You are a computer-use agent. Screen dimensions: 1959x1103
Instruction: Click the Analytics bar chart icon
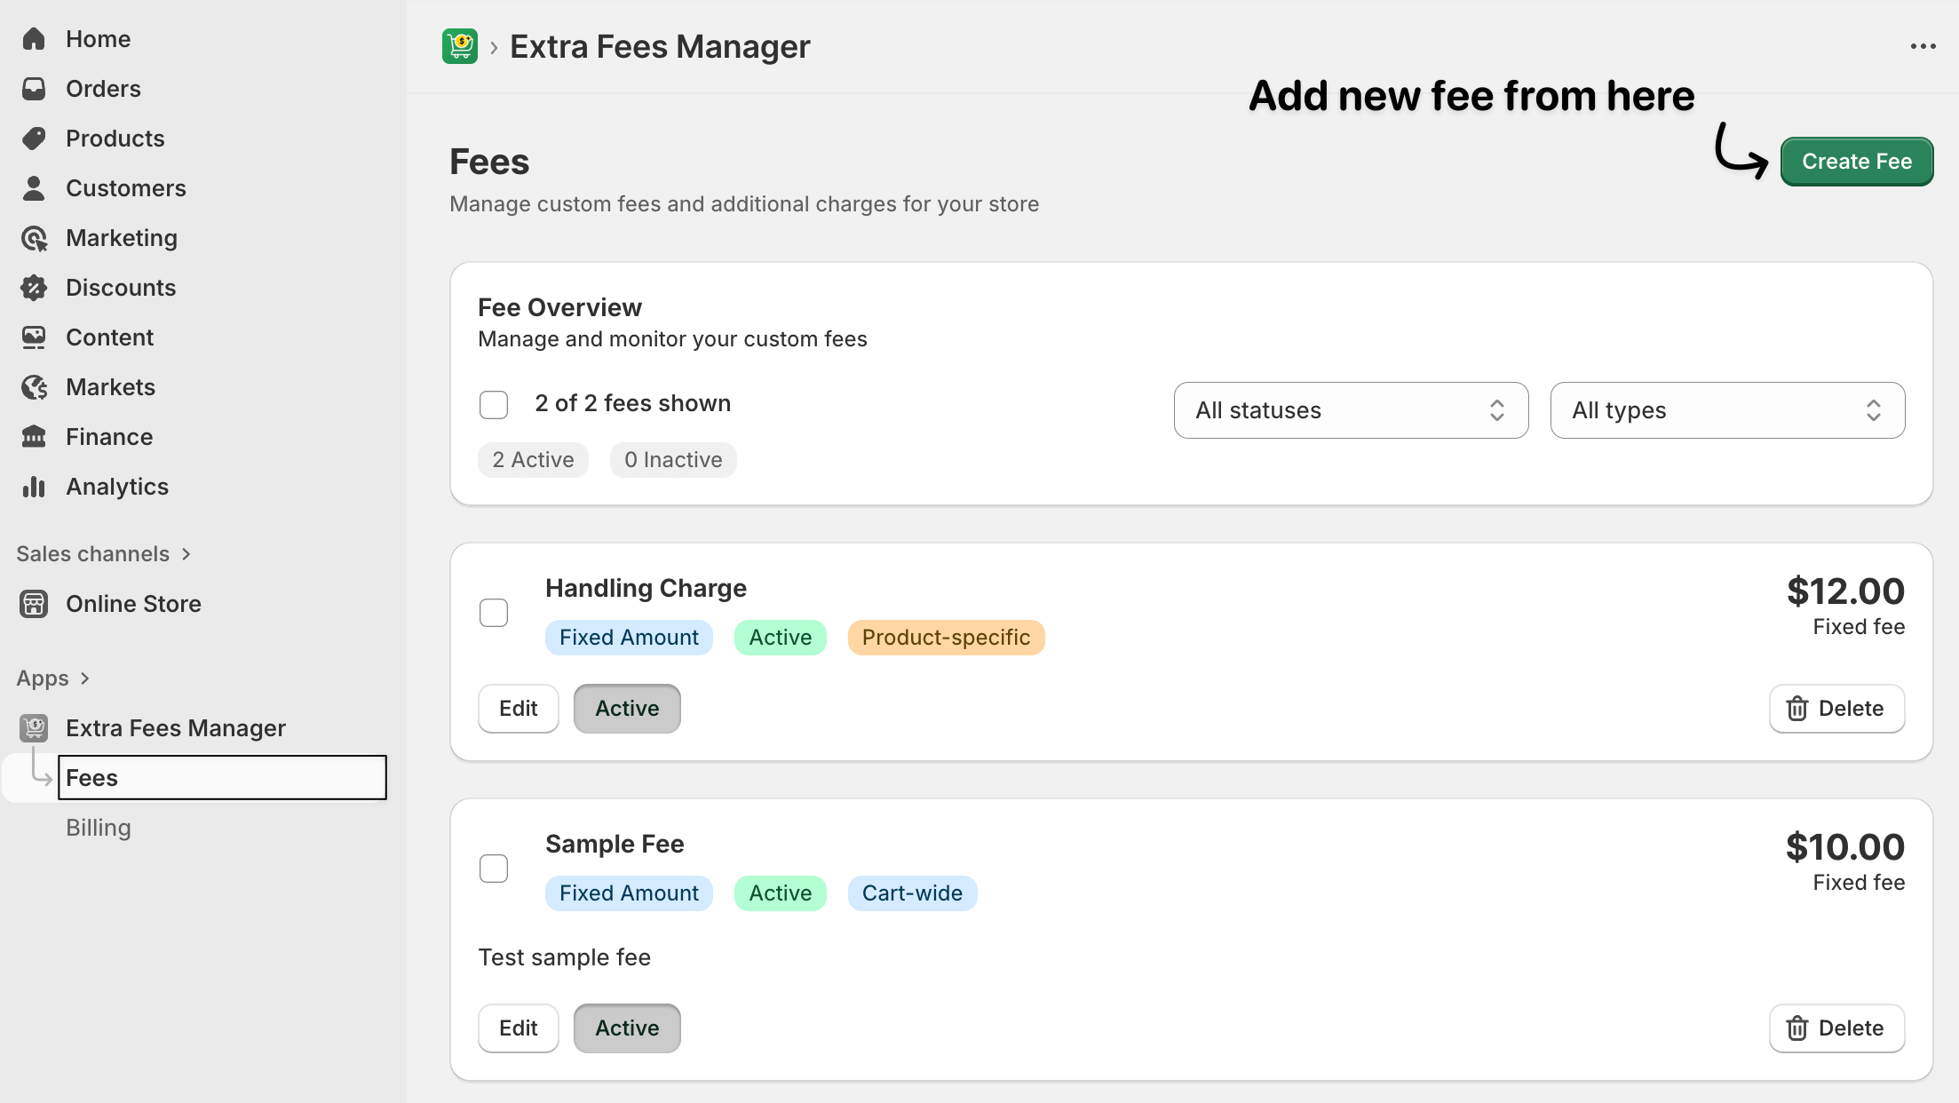pos(34,487)
